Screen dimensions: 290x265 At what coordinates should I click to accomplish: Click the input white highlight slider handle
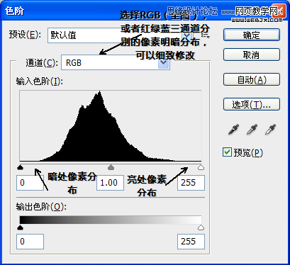point(201,167)
